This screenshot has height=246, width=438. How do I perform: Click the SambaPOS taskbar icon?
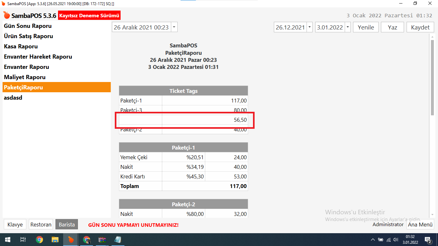(x=71, y=240)
